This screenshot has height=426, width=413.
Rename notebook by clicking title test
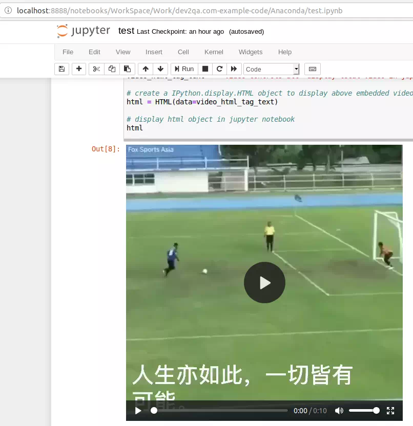pos(126,31)
